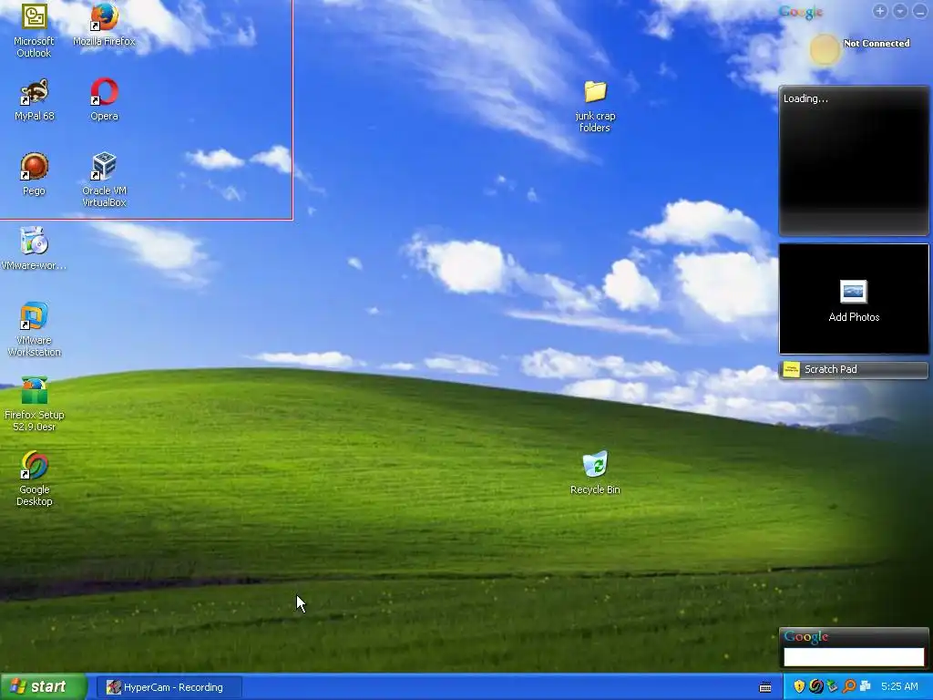This screenshot has width=933, height=700.
Task: Minimize the Google sidebar with minus button
Action: pos(920,11)
